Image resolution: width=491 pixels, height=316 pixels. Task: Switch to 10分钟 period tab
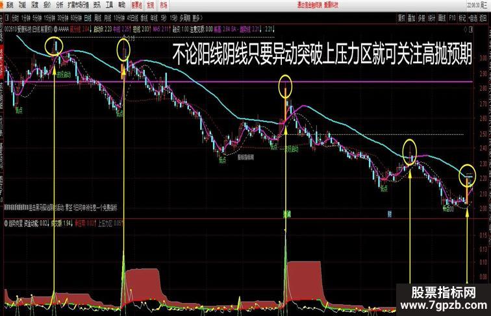tap(120, 18)
